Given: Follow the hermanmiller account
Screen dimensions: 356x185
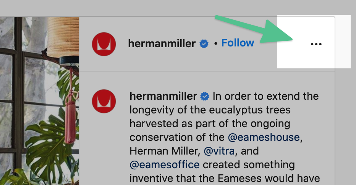Looking at the screenshot, I should click(238, 43).
